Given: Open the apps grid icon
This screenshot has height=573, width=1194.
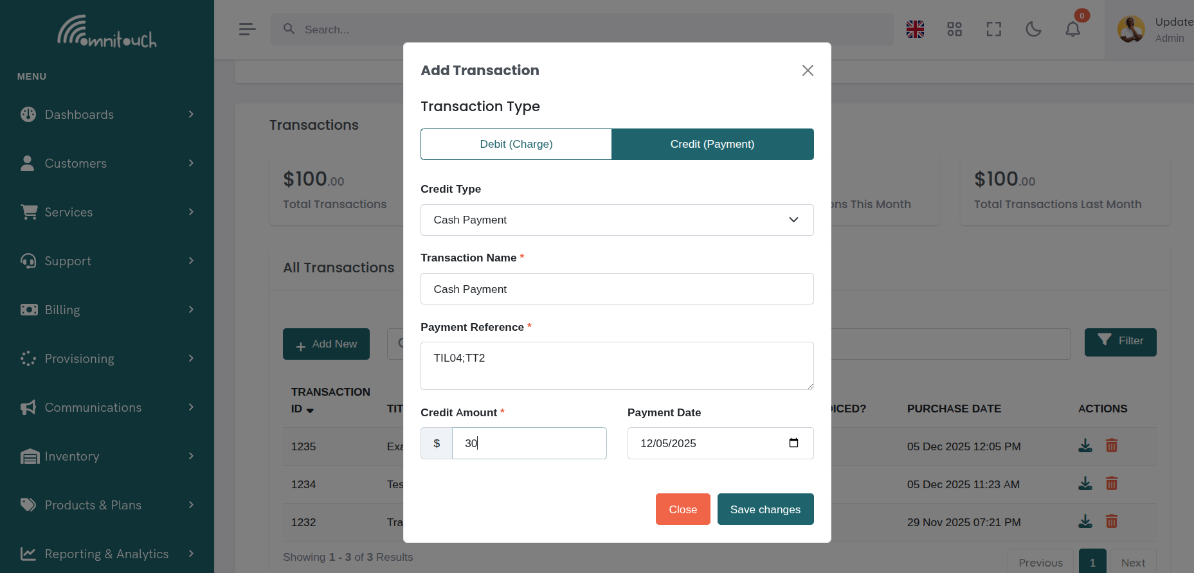Looking at the screenshot, I should 954,29.
